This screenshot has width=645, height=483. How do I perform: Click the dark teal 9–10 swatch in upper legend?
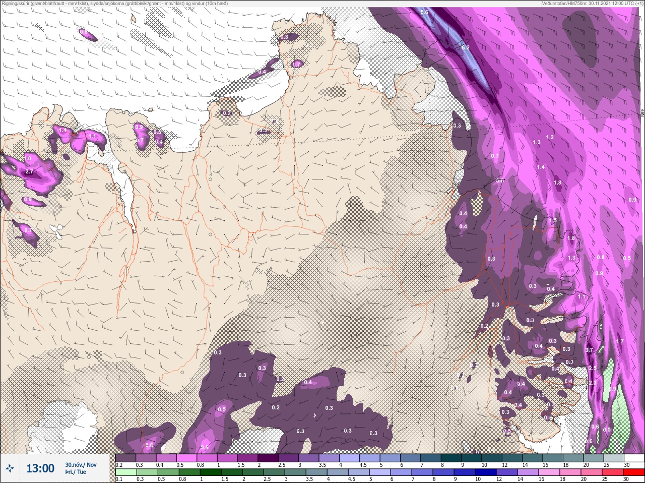click(471, 458)
